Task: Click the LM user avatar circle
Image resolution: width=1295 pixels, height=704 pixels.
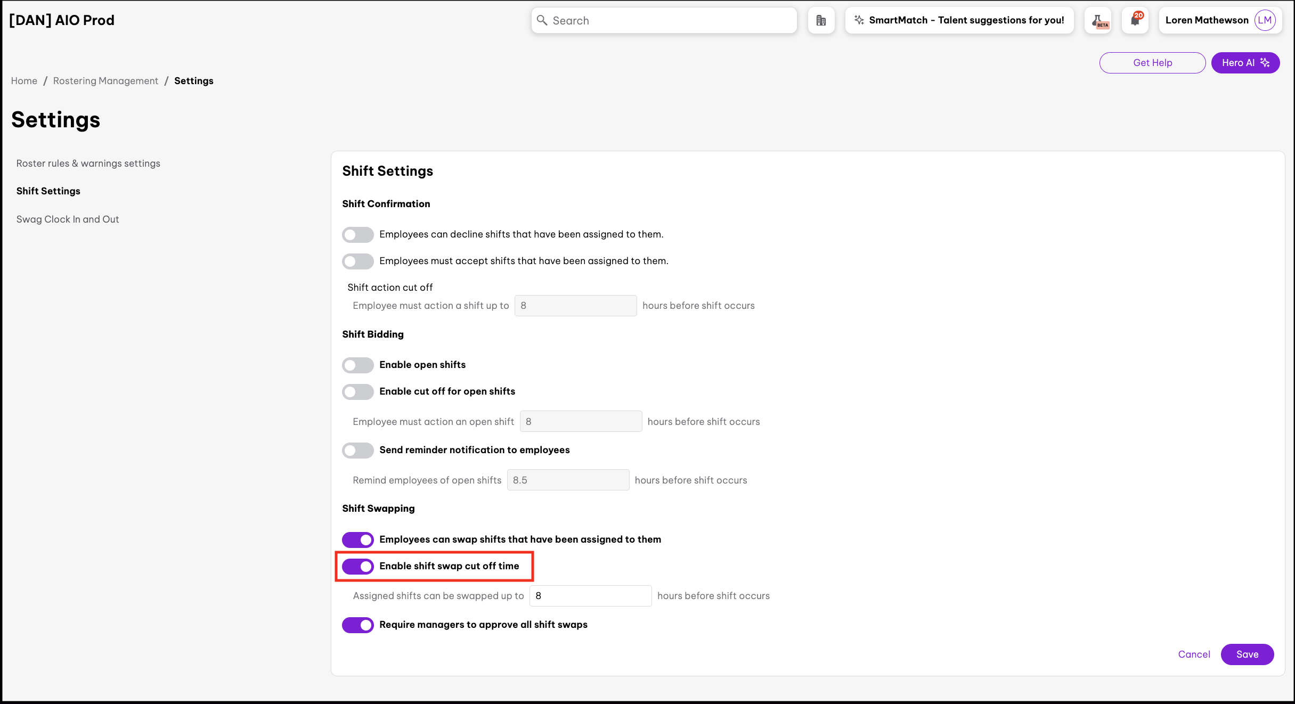Action: coord(1265,20)
